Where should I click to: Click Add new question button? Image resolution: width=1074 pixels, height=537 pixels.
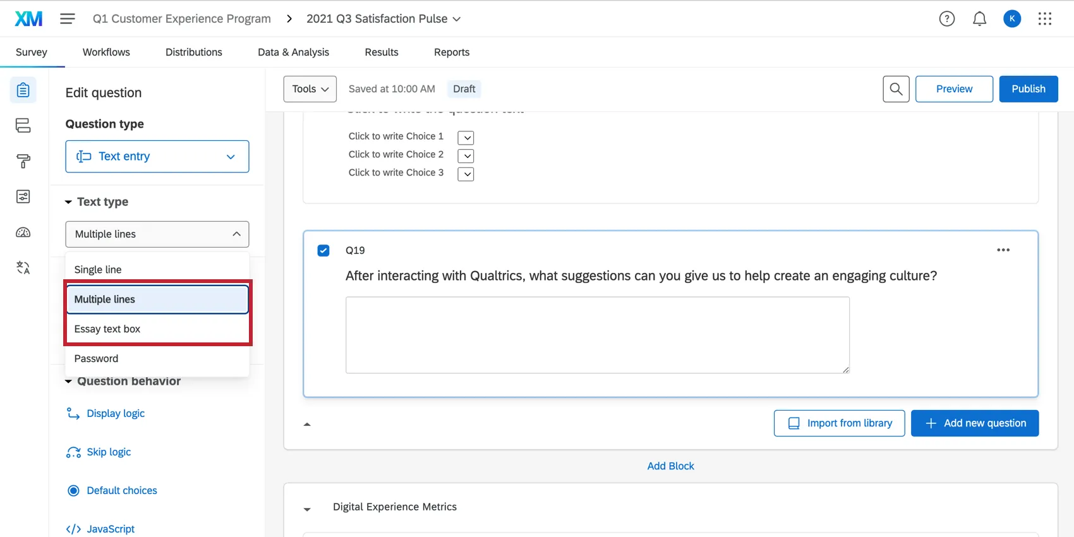pos(975,423)
